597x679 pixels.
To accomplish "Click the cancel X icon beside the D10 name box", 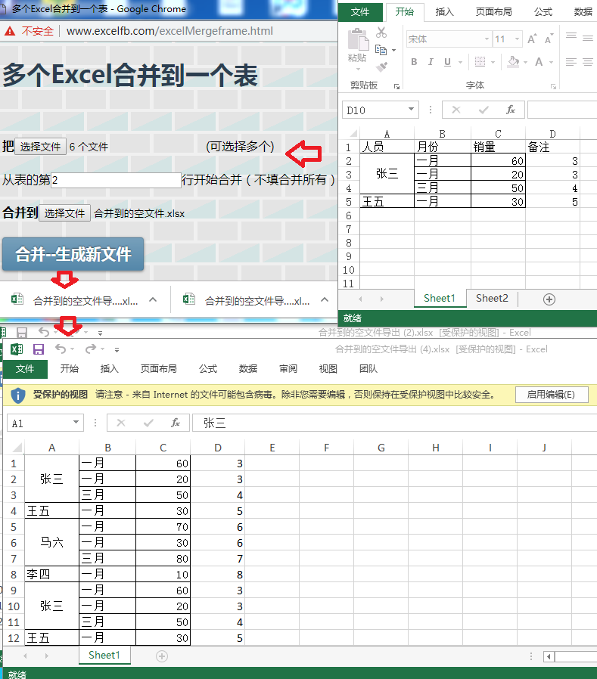I will pos(456,110).
